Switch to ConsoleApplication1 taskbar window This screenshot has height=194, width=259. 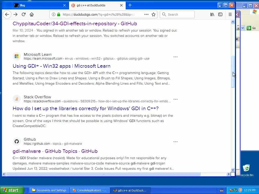point(90,190)
